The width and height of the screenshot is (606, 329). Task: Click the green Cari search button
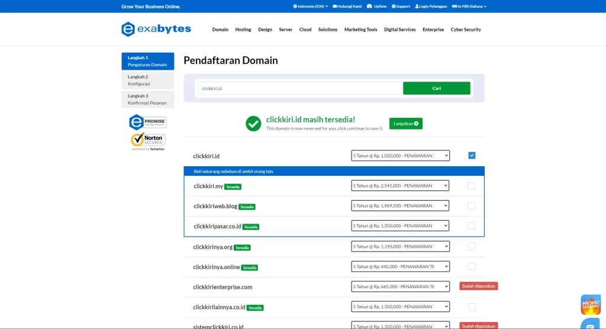pos(436,88)
